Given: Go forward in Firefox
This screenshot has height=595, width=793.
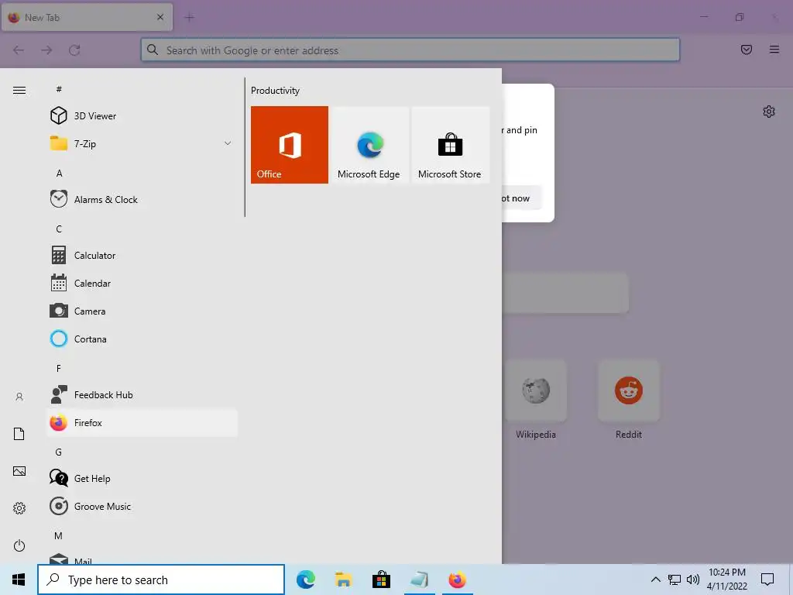Looking at the screenshot, I should pos(46,50).
